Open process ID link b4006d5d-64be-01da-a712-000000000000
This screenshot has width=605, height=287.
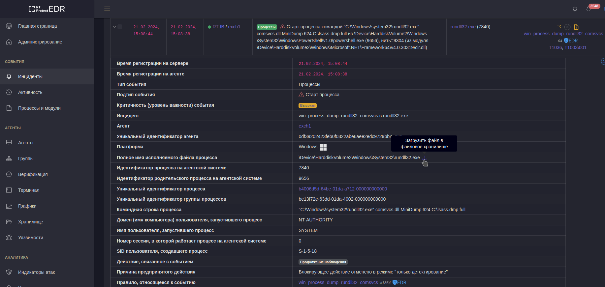click(x=343, y=189)
